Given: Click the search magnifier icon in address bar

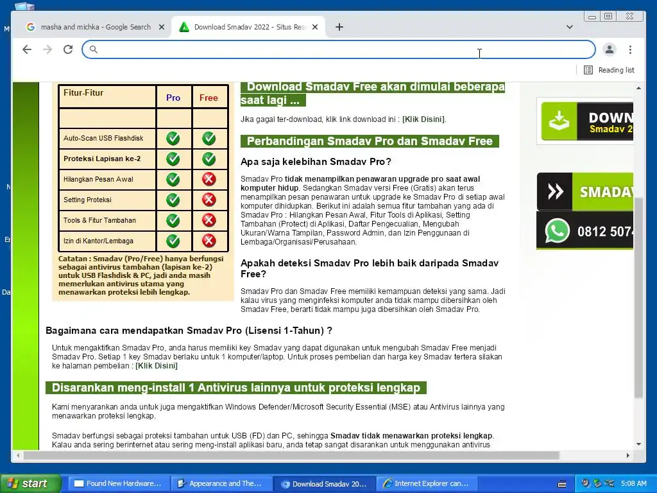Looking at the screenshot, I should 94,49.
